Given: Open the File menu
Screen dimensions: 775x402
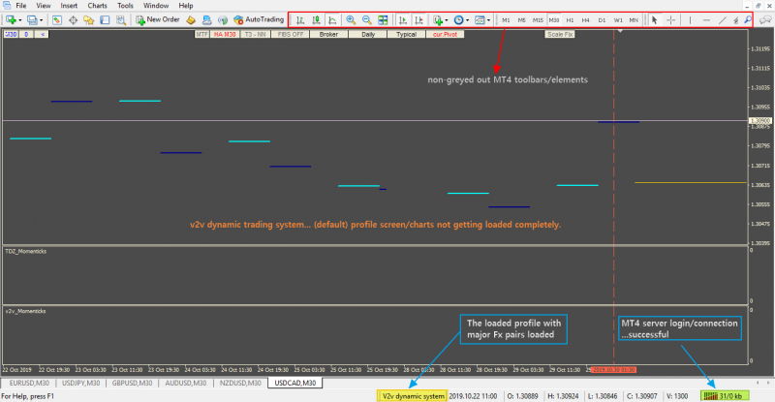Looking at the screenshot, I should point(20,6).
